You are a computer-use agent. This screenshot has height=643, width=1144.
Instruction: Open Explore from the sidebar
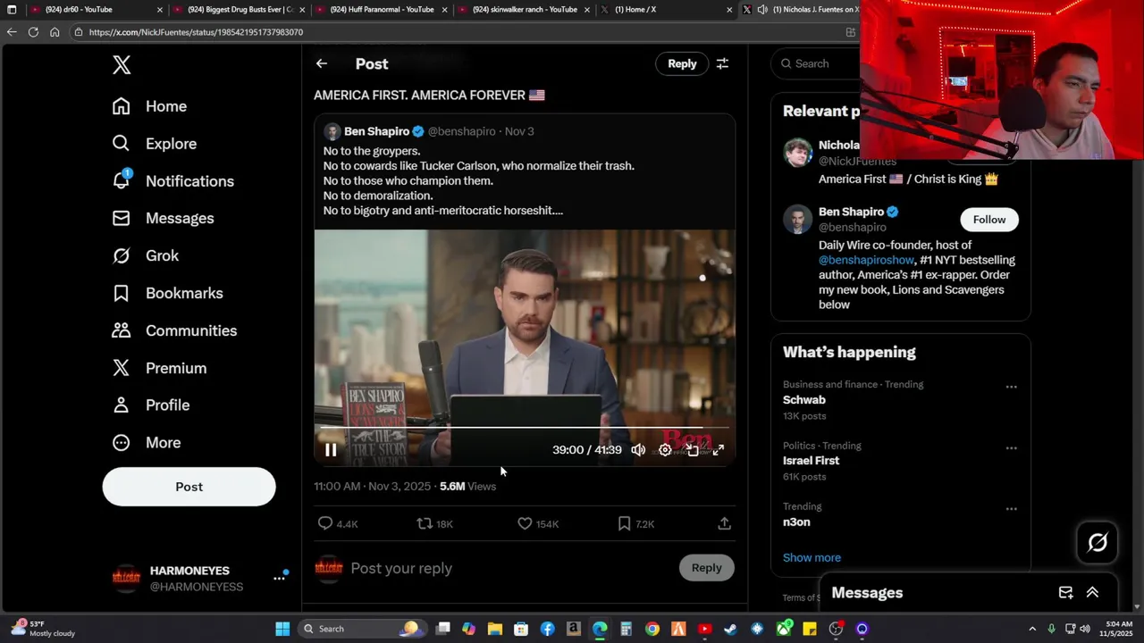(x=154, y=144)
